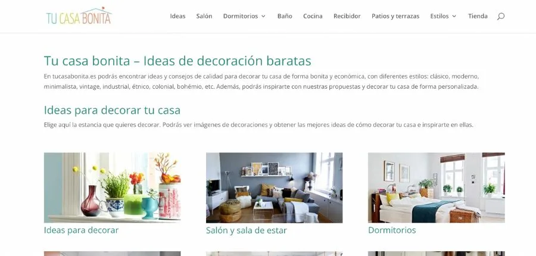This screenshot has height=256, width=536.
Task: Expand the Estilos dropdown chevron
Action: (454, 16)
